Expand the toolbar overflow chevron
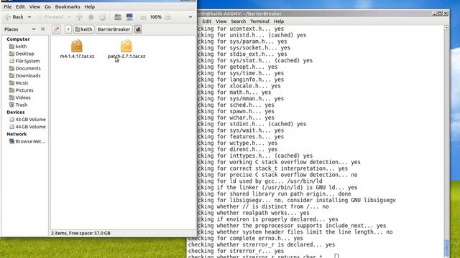The image size is (460, 258). 190,17
